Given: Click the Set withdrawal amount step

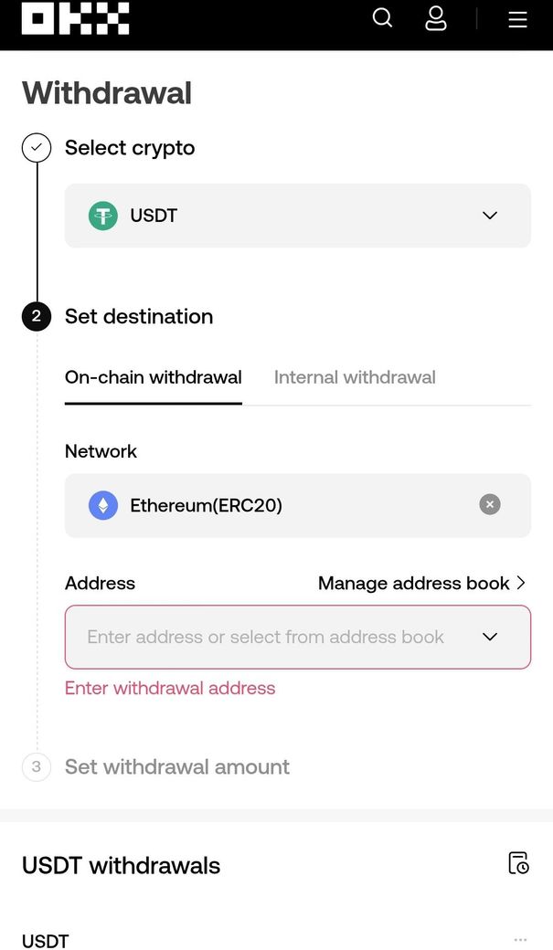Looking at the screenshot, I should point(177,766).
